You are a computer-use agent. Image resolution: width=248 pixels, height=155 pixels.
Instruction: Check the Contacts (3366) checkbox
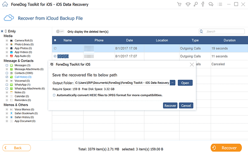[7, 73]
